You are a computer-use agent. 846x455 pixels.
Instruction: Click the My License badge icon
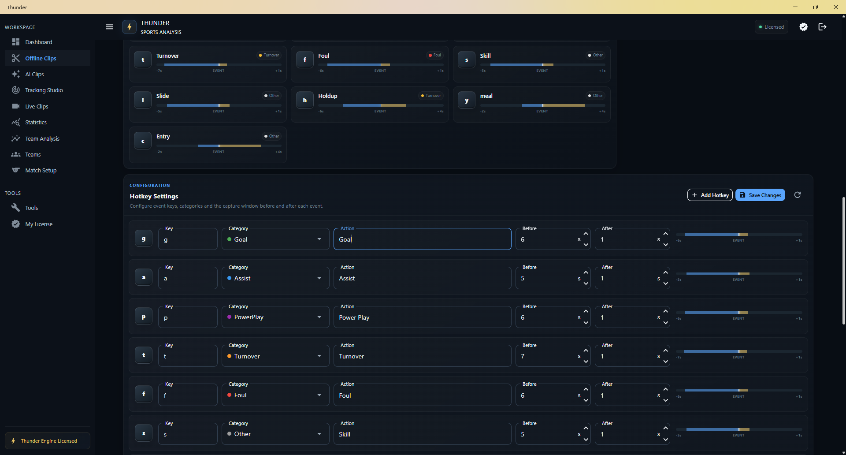point(16,224)
